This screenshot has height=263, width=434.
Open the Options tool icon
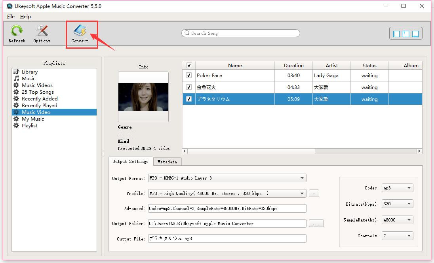42,31
